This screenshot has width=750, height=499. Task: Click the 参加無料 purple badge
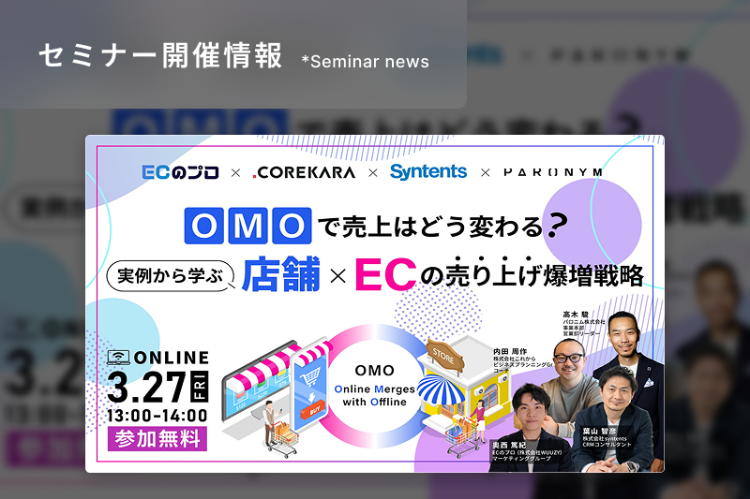pos(157,439)
